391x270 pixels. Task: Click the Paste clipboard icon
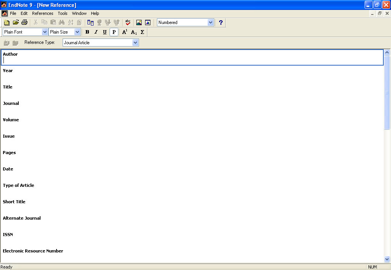point(53,22)
